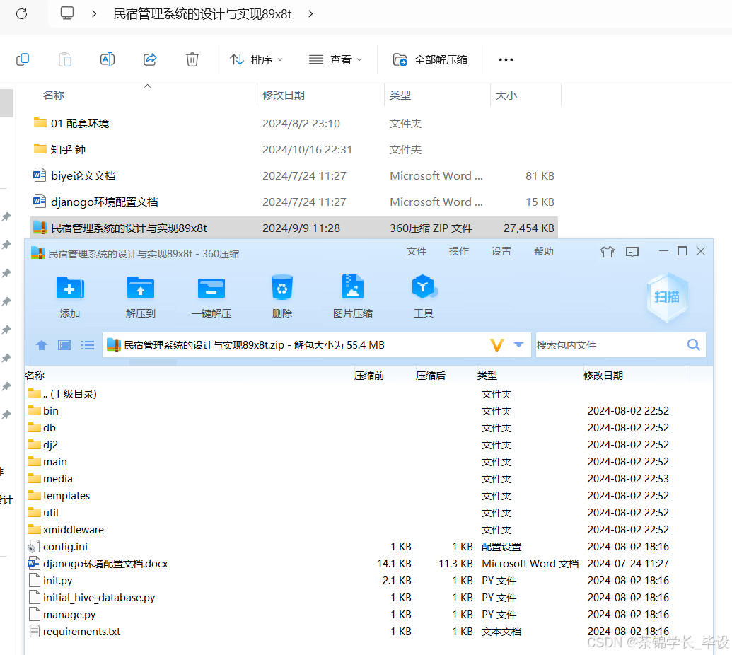
Task: Open the 设置 menu in 360压缩
Action: click(x=501, y=250)
